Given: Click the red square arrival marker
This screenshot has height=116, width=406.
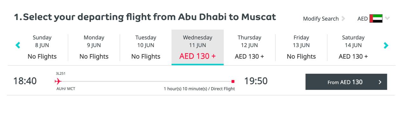Looking at the screenshot, I should (233, 81).
